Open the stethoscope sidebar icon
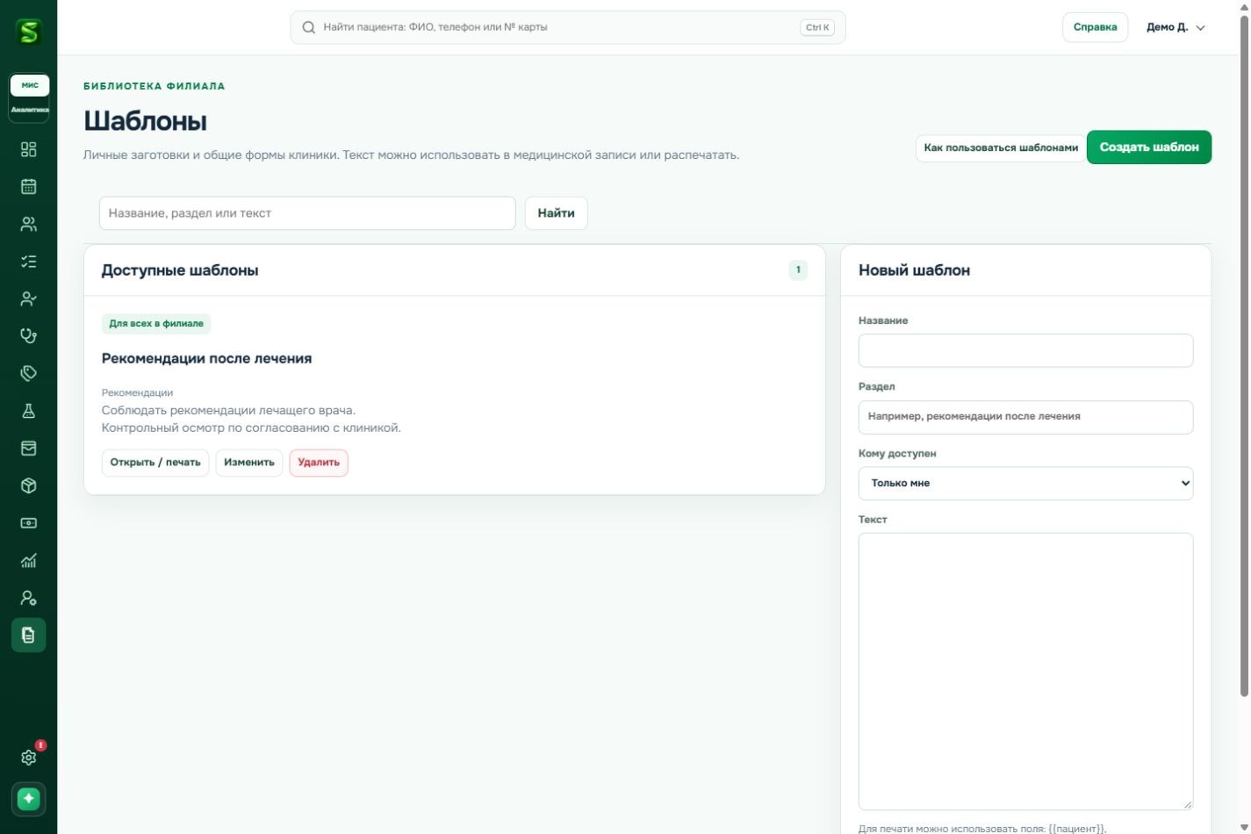Screen dimensions: 1251x834 point(29,336)
